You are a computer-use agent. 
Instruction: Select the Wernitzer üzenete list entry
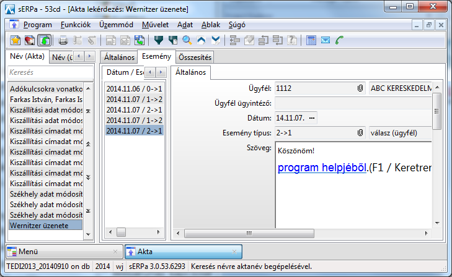coord(46,226)
